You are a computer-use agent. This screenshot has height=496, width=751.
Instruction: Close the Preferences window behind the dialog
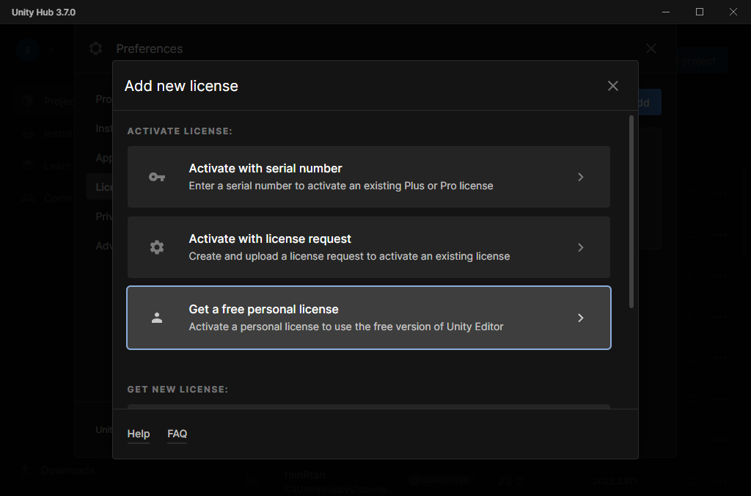pos(651,48)
